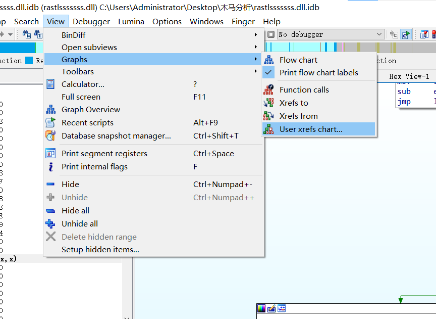The width and height of the screenshot is (436, 319).
Task: Click the Xrefs to graph icon
Action: [x=268, y=103]
